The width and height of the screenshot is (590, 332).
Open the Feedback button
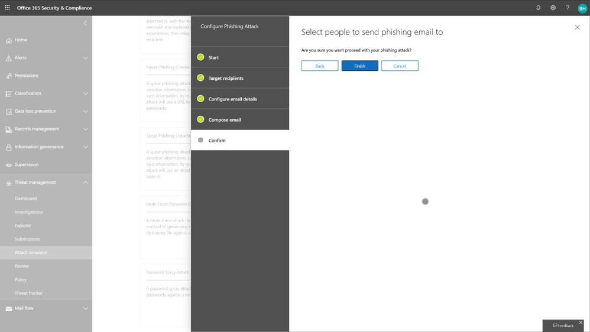563,326
